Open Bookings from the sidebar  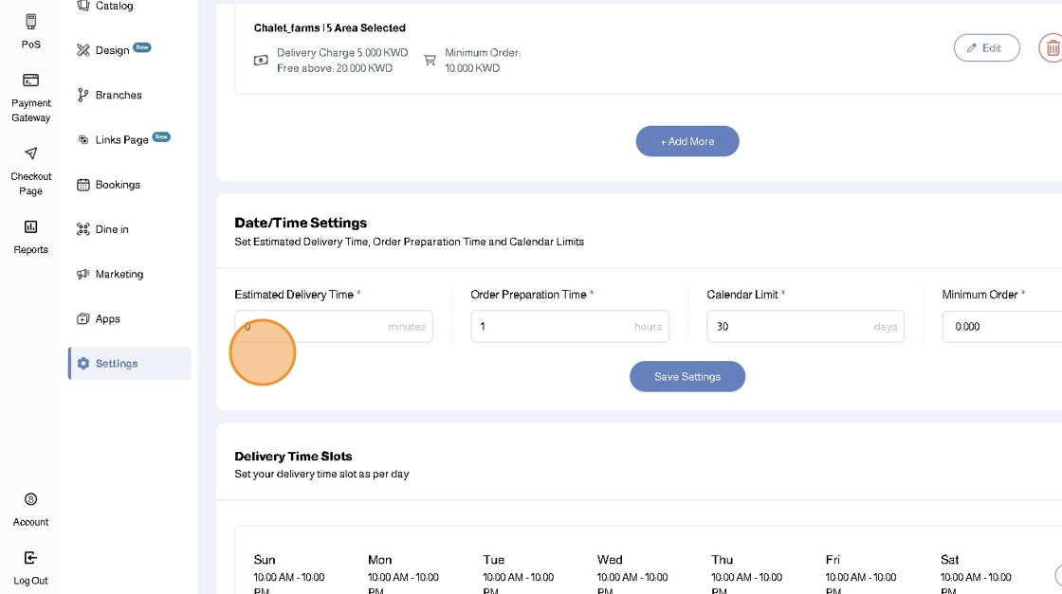point(117,185)
